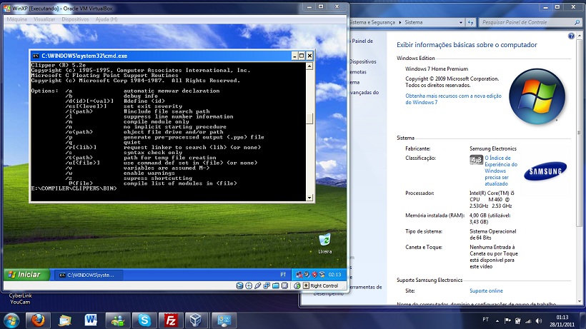Screen dimensions: 586x329
Task: Click the Samsung logo in Sistema window
Action: pyautogui.click(x=545, y=171)
